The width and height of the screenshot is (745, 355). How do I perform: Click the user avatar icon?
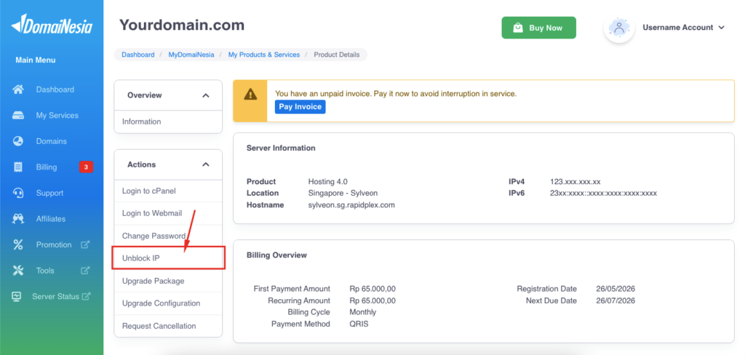coord(618,28)
